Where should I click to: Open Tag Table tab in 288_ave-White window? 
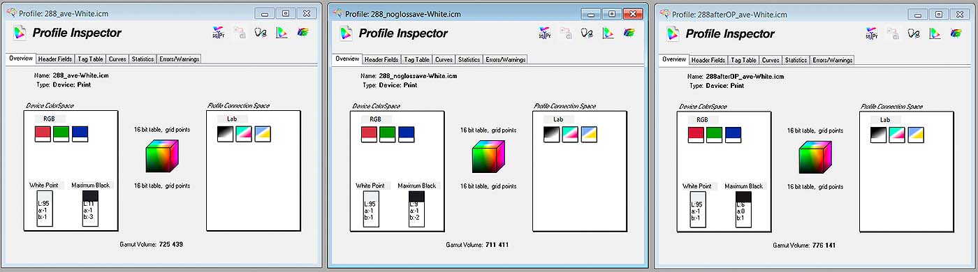91,59
